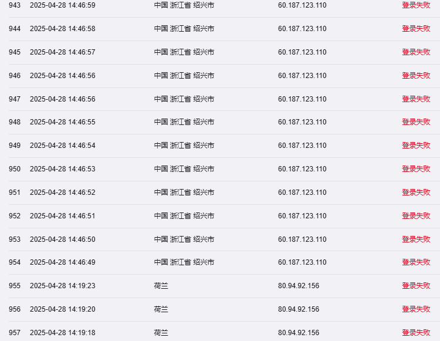Select the IP 80.94.92.156 in row 955

pyautogui.click(x=299, y=286)
